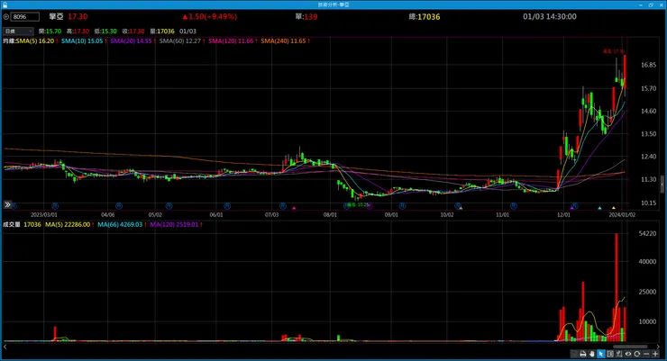Click the yellow triangle marker near 2024/01/02

click(x=614, y=208)
